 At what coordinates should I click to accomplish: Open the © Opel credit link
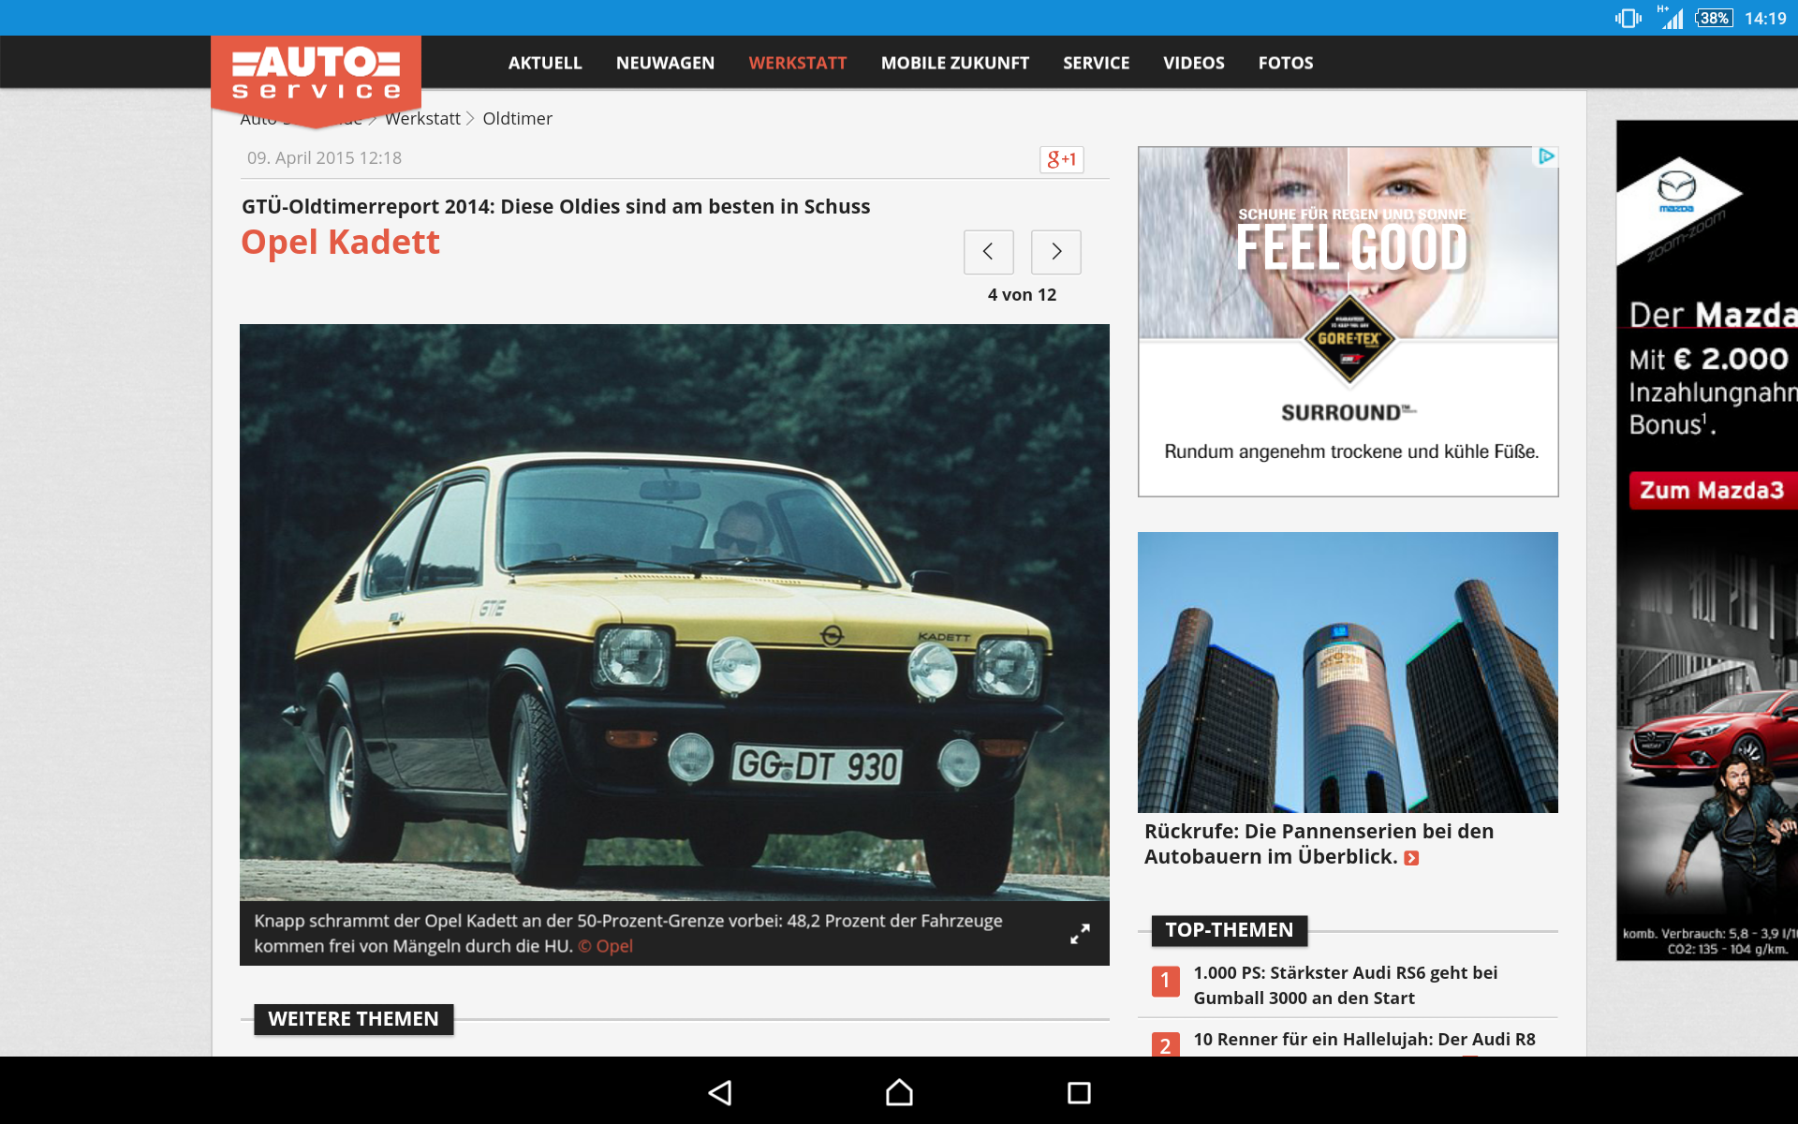tap(605, 946)
